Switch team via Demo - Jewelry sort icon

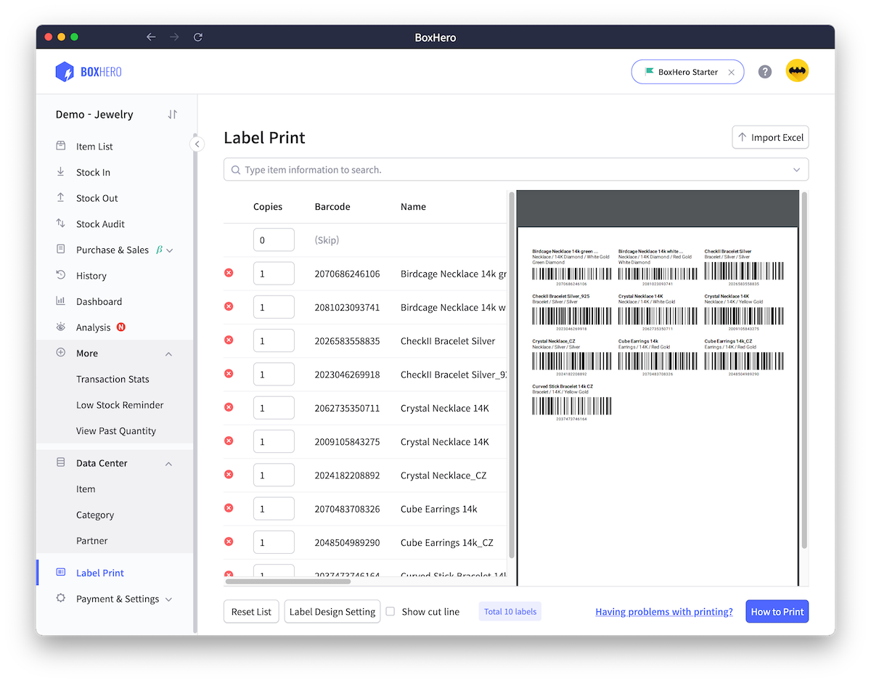click(172, 114)
